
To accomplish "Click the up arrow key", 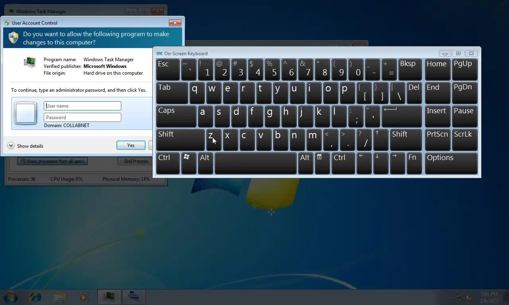I will (x=381, y=140).
